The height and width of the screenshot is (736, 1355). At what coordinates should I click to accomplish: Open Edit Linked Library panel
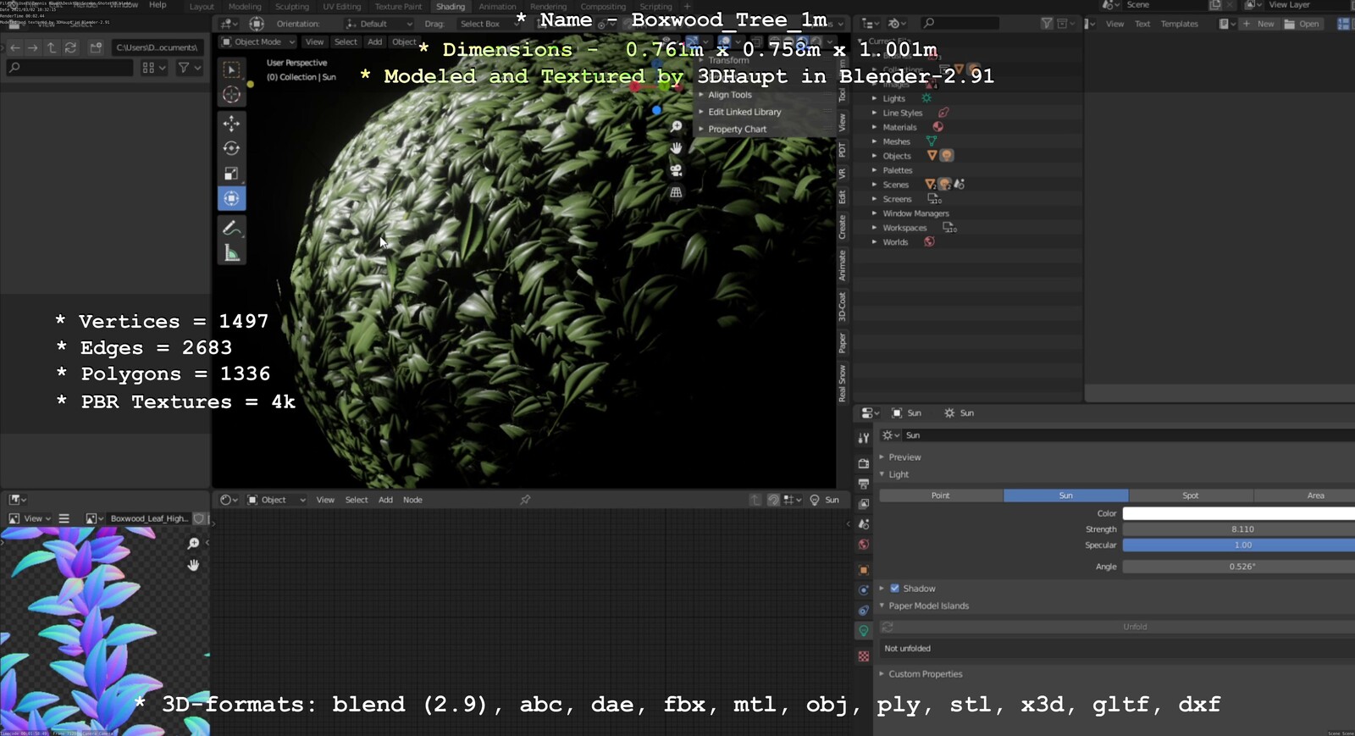tap(744, 112)
